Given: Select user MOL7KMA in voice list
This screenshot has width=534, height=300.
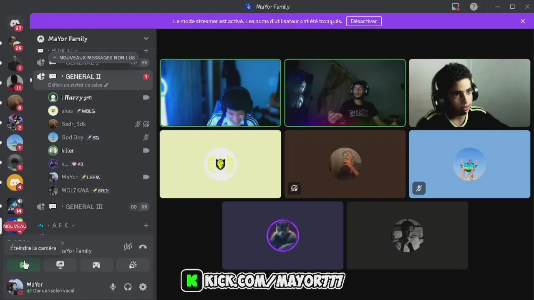Looking at the screenshot, I should [x=98, y=190].
